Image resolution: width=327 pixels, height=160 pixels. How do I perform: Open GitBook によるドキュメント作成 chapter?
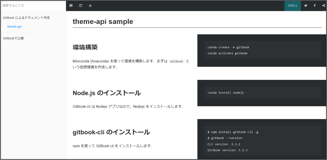[x=26, y=18]
